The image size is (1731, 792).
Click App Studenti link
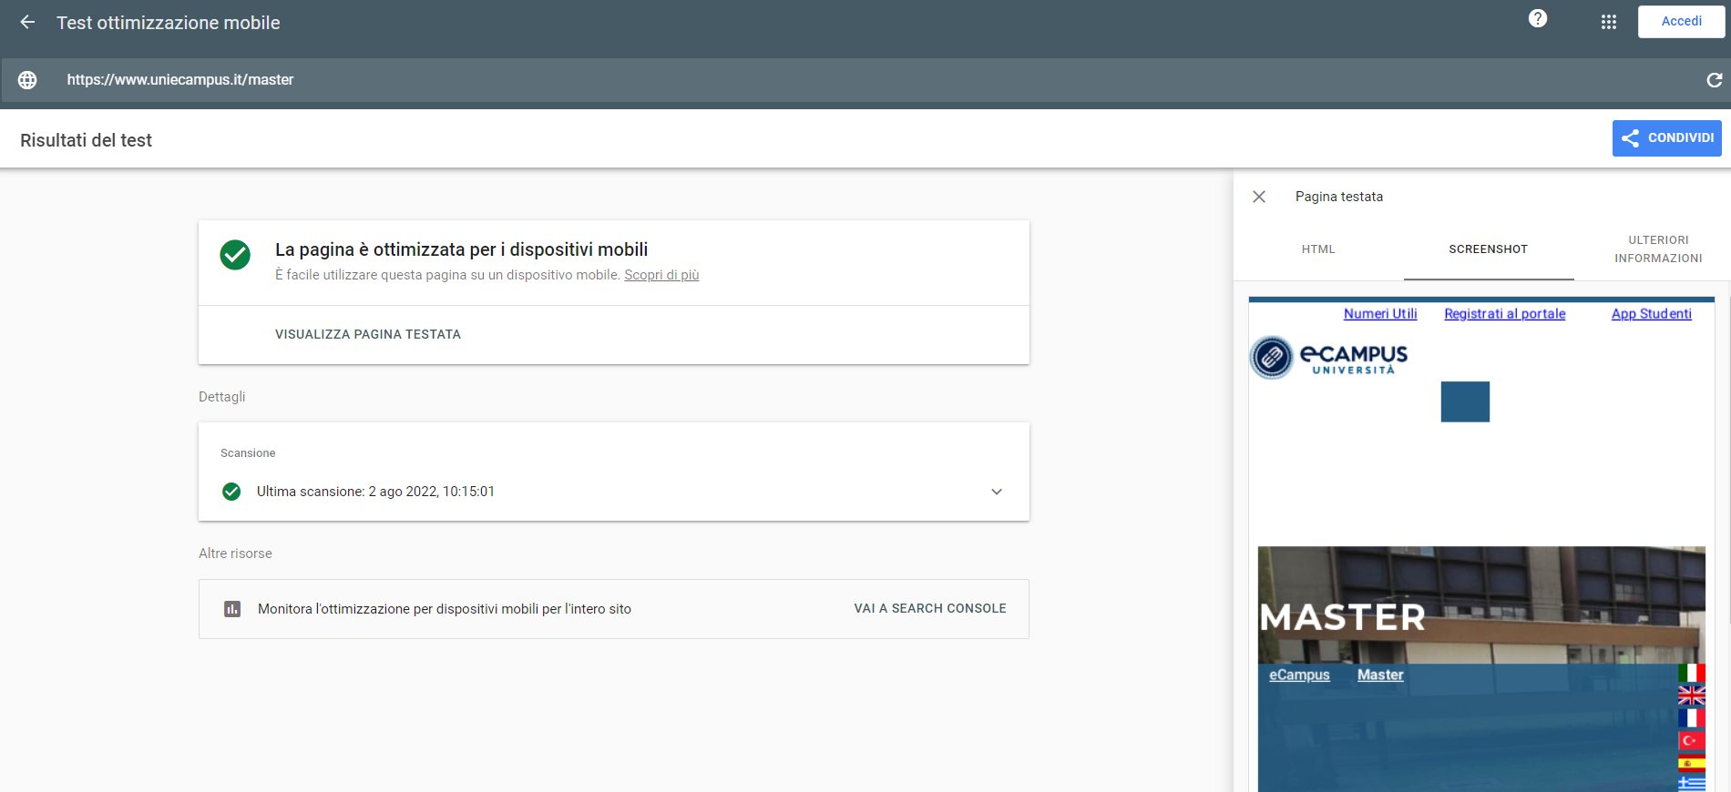point(1652,314)
